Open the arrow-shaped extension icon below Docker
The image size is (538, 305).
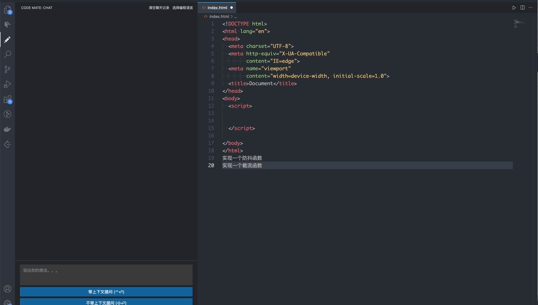7,144
